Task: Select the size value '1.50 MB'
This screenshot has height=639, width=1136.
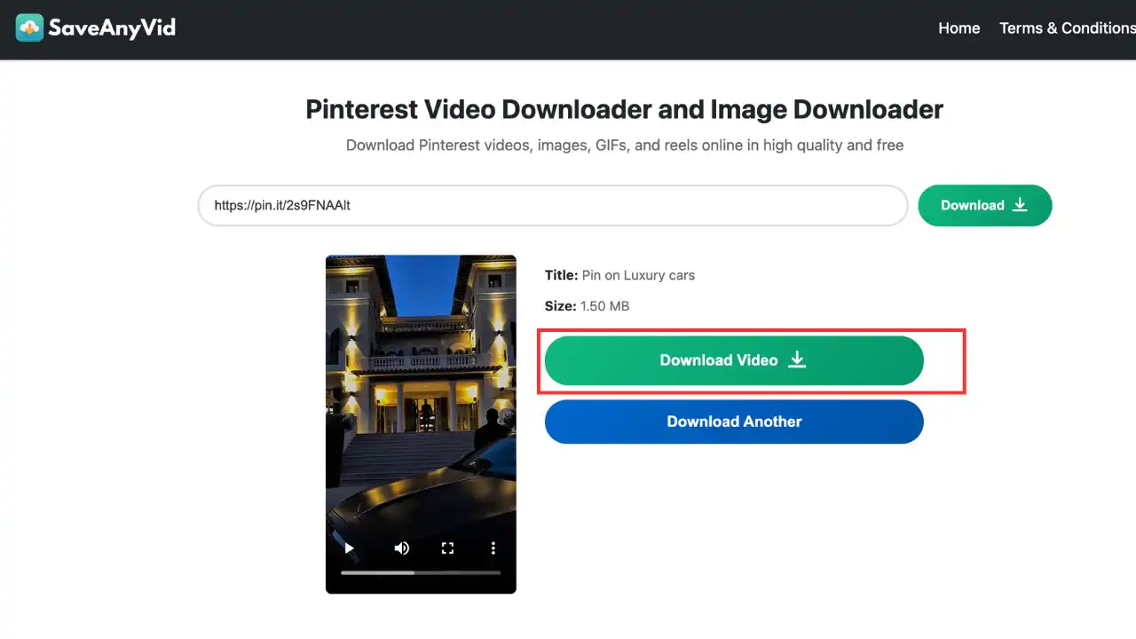Action: [x=604, y=306]
